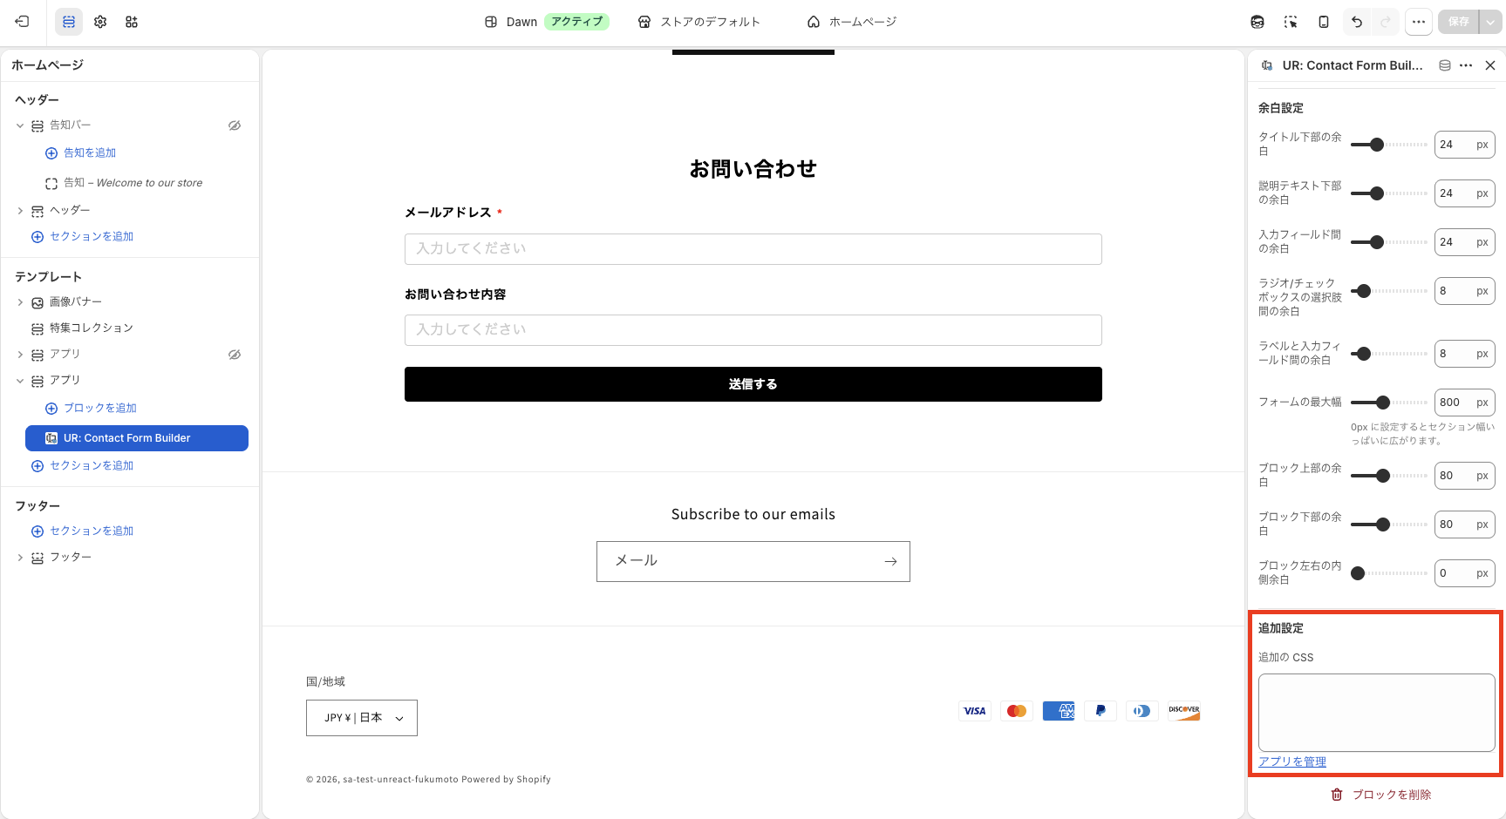Image resolution: width=1506 pixels, height=819 pixels.
Task: Open the ストアのデフォルト market selector
Action: pyautogui.click(x=699, y=22)
